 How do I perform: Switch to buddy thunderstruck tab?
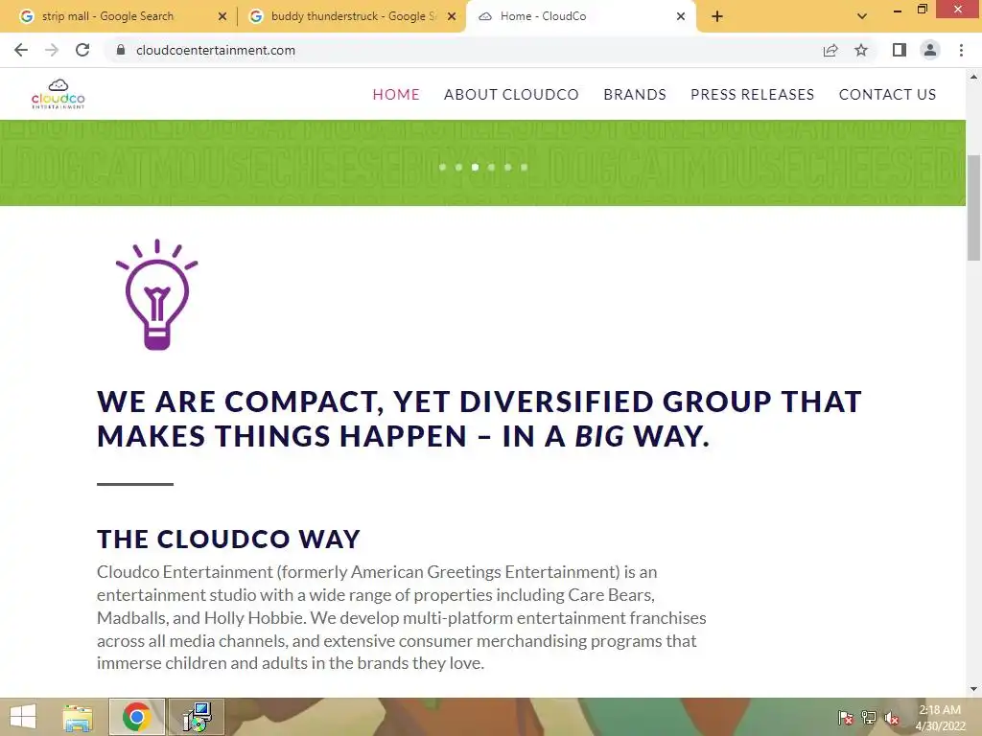pos(354,16)
